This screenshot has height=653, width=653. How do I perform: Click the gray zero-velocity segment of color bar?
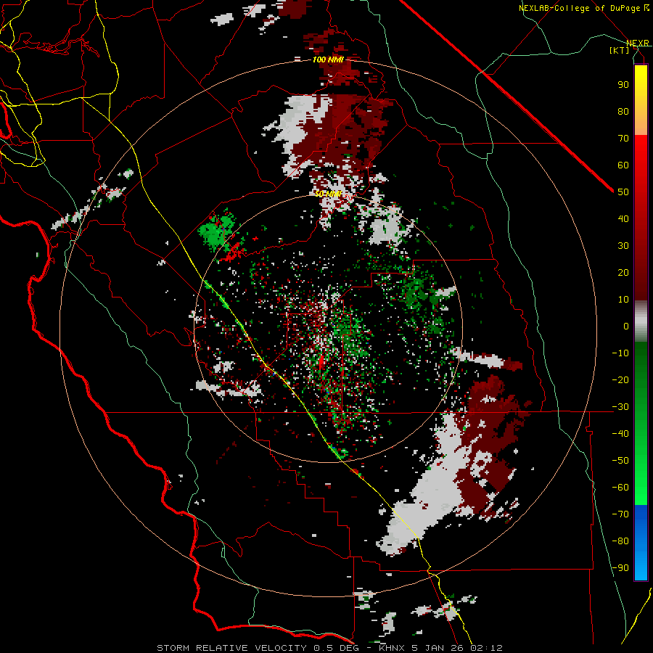641,321
